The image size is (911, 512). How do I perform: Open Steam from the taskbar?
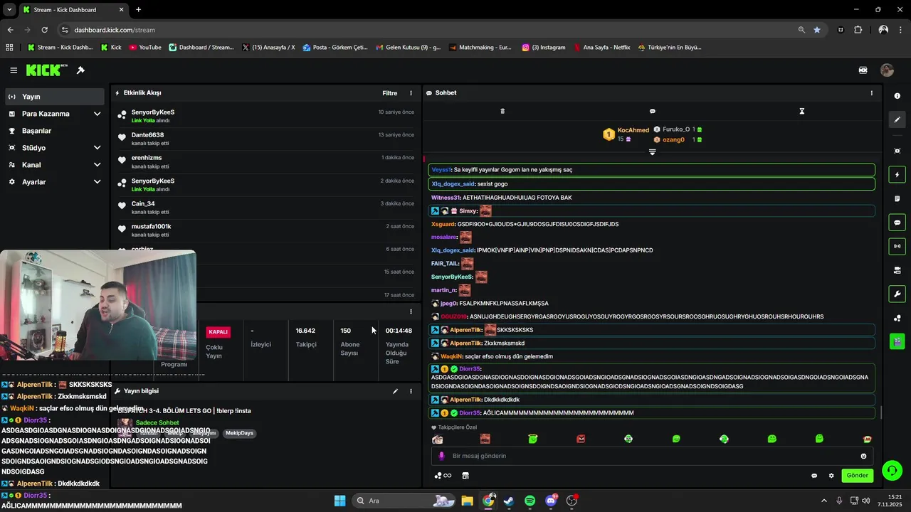[509, 501]
